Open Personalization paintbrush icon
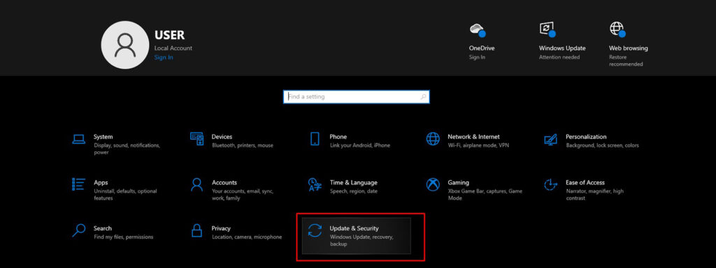716x268 pixels. point(551,139)
